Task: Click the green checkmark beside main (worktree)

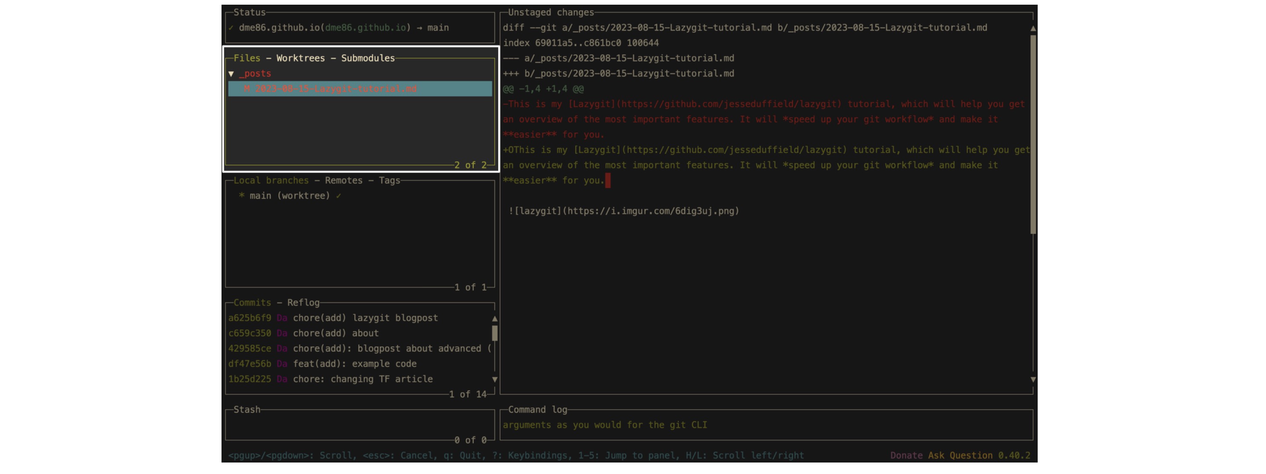Action: [339, 196]
